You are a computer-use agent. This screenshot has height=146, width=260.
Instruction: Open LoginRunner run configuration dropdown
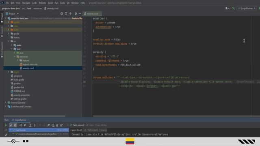point(247,8)
